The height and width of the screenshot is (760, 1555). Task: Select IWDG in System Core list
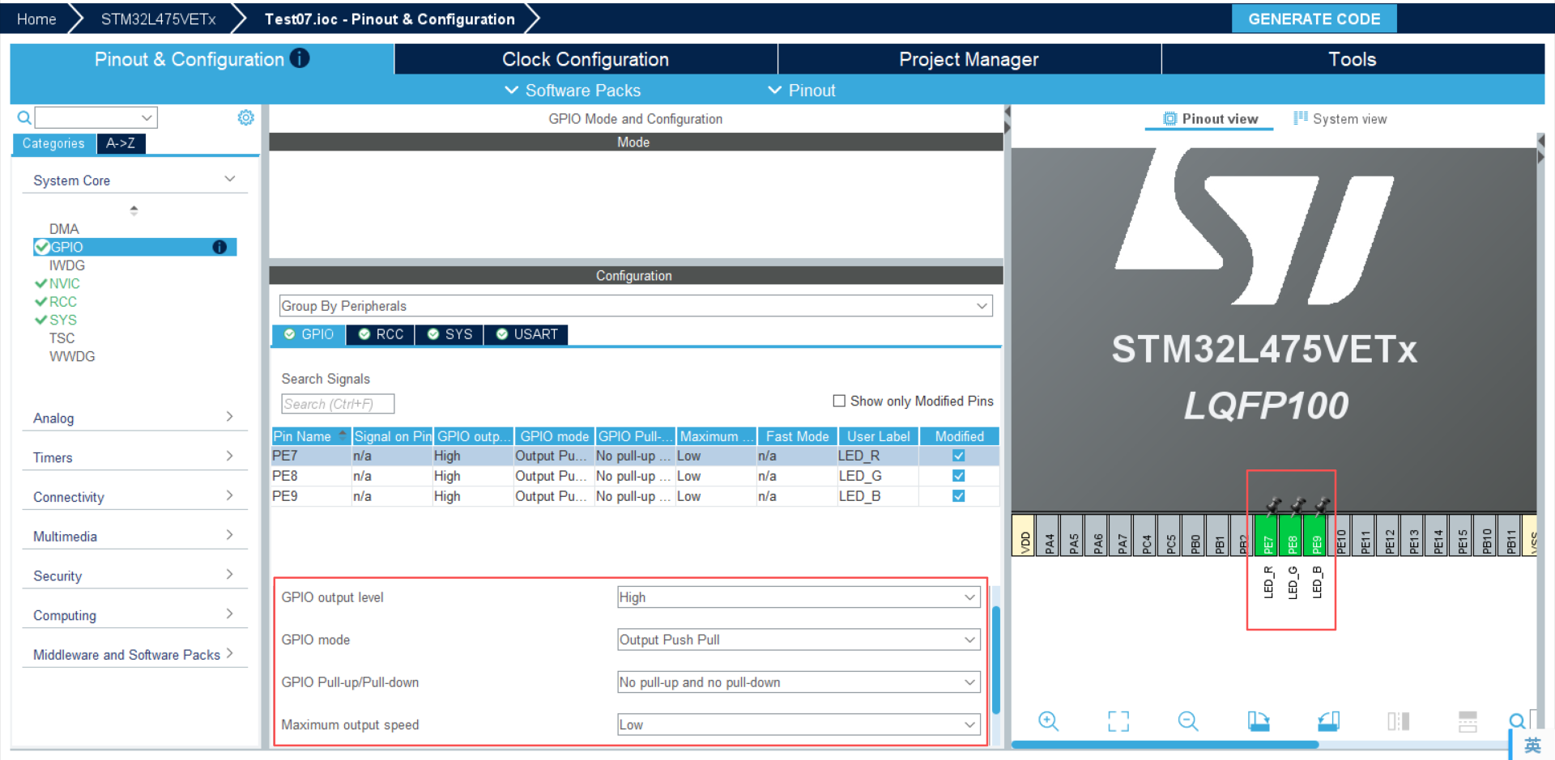[66, 265]
